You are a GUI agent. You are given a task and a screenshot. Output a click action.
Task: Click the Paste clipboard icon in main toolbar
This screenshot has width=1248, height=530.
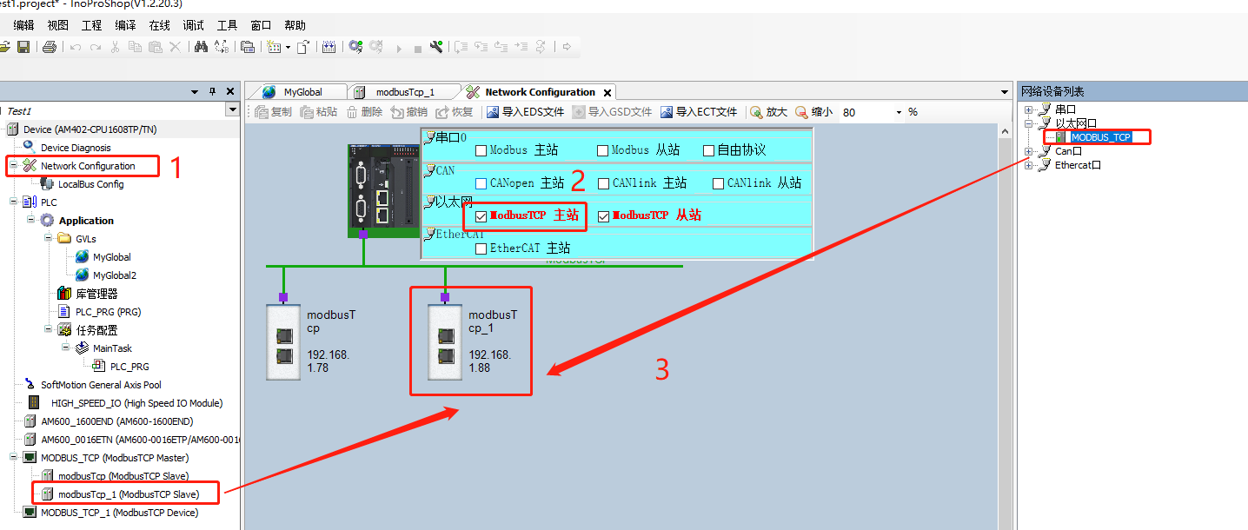pos(156,47)
